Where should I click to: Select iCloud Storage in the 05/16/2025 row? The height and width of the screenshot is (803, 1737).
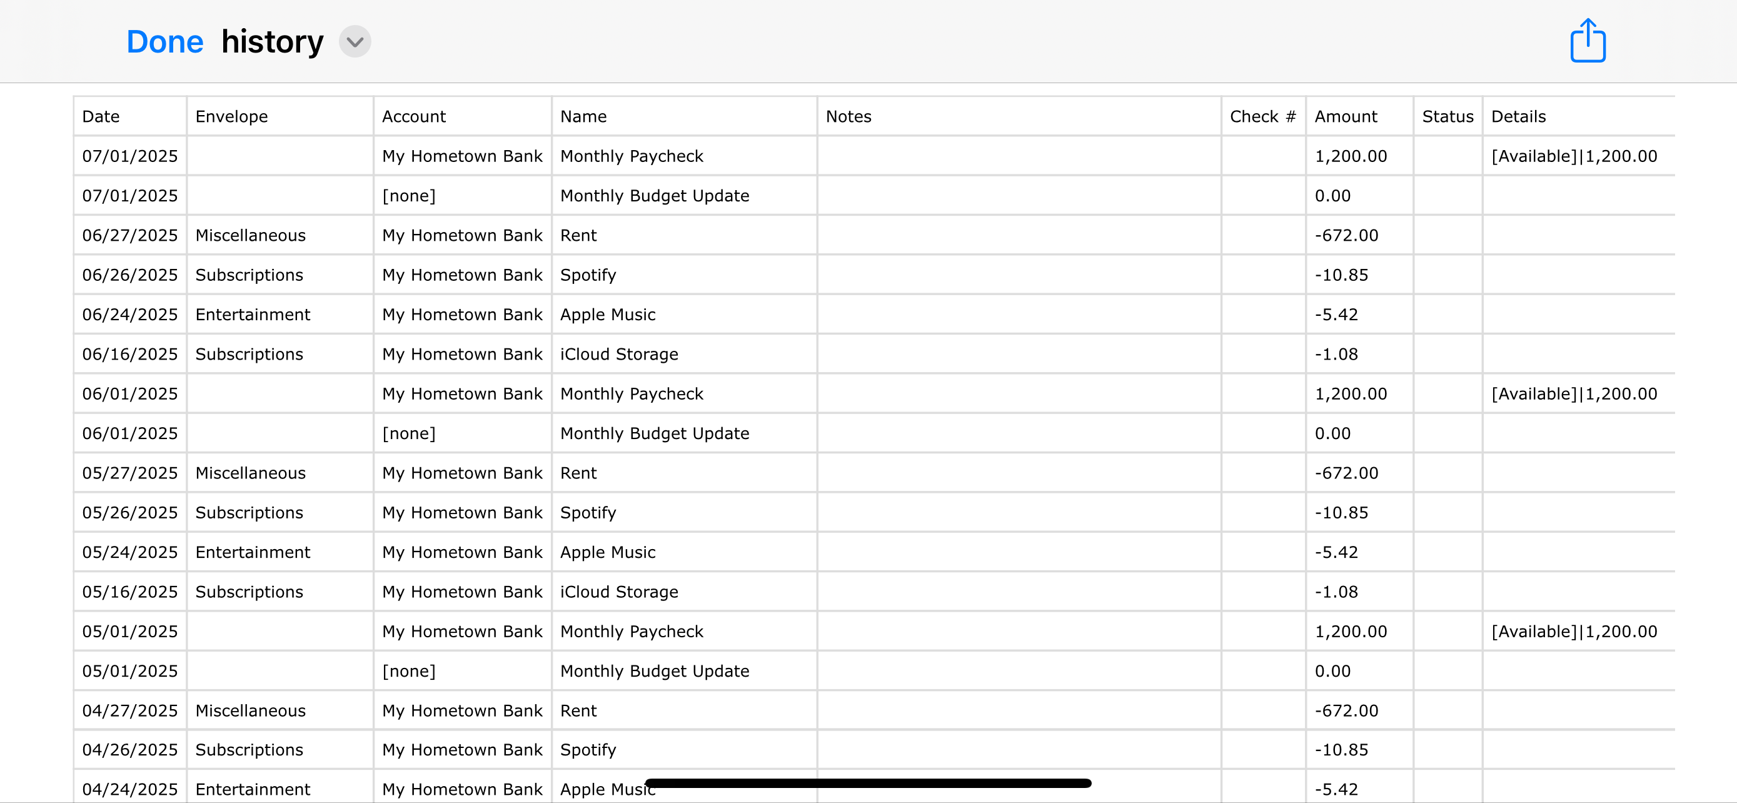pyautogui.click(x=619, y=592)
